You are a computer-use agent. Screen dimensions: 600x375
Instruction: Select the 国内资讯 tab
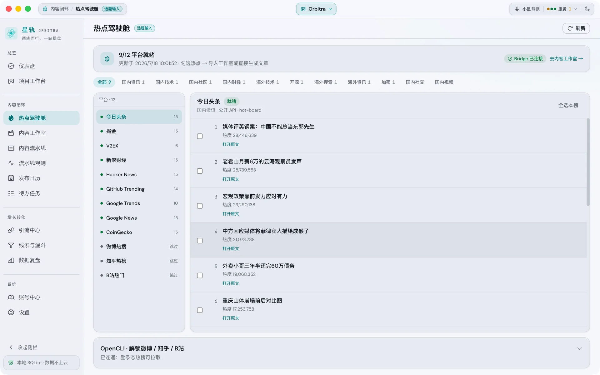tap(133, 82)
